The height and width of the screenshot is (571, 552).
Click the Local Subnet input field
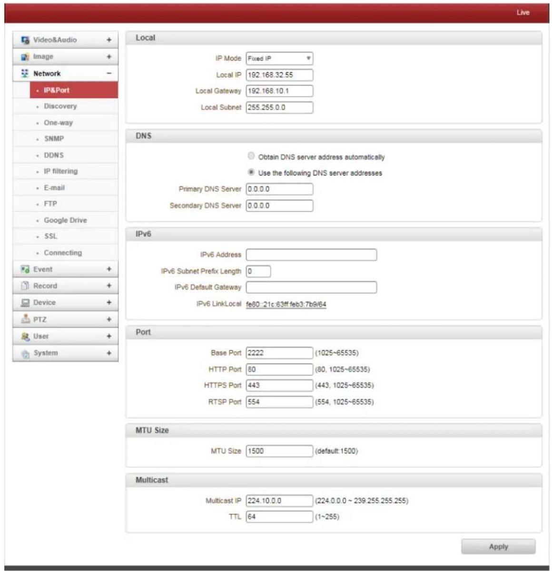coord(279,107)
